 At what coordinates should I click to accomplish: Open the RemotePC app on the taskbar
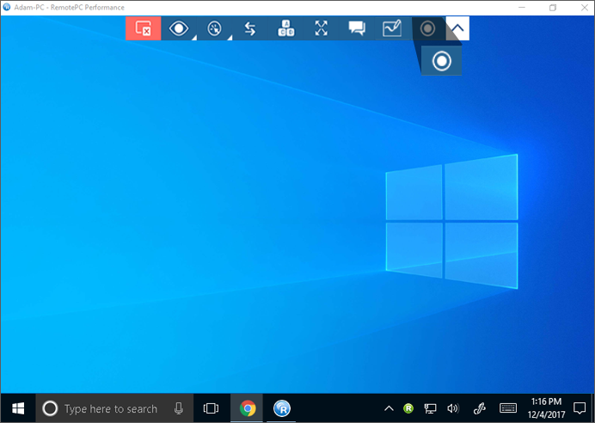[x=282, y=408]
